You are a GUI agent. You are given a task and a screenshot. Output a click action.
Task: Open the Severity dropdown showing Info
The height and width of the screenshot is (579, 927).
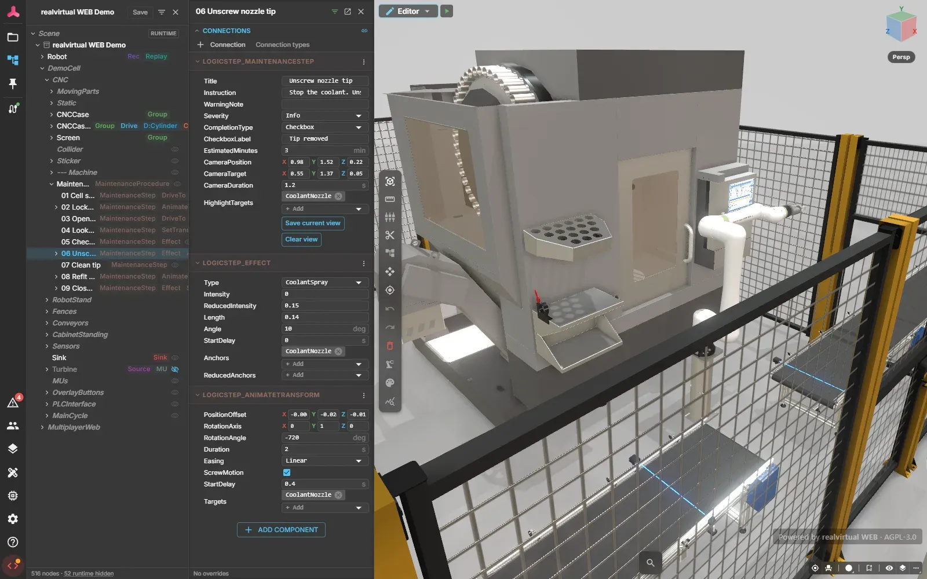pyautogui.click(x=325, y=116)
